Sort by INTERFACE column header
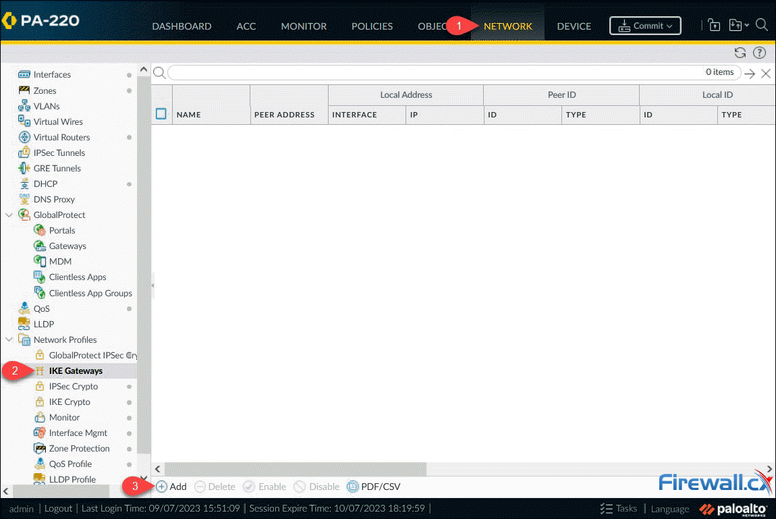 tap(354, 115)
